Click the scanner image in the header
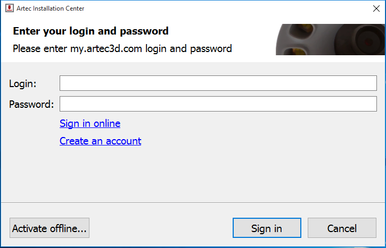This screenshot has width=386, height=248. tap(330, 39)
